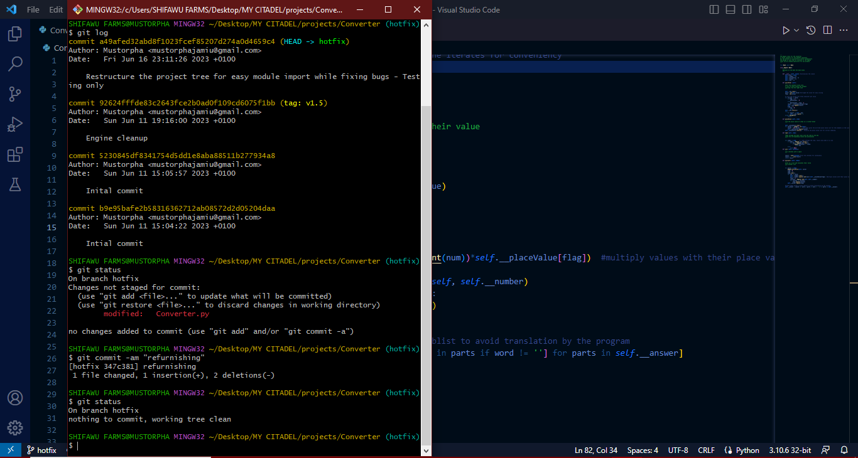Toggle the primary side bar layout button
858x458 pixels.
pyautogui.click(x=714, y=9)
